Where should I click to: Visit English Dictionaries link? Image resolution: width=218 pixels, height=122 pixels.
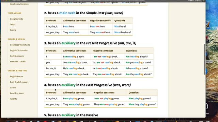[19, 50]
